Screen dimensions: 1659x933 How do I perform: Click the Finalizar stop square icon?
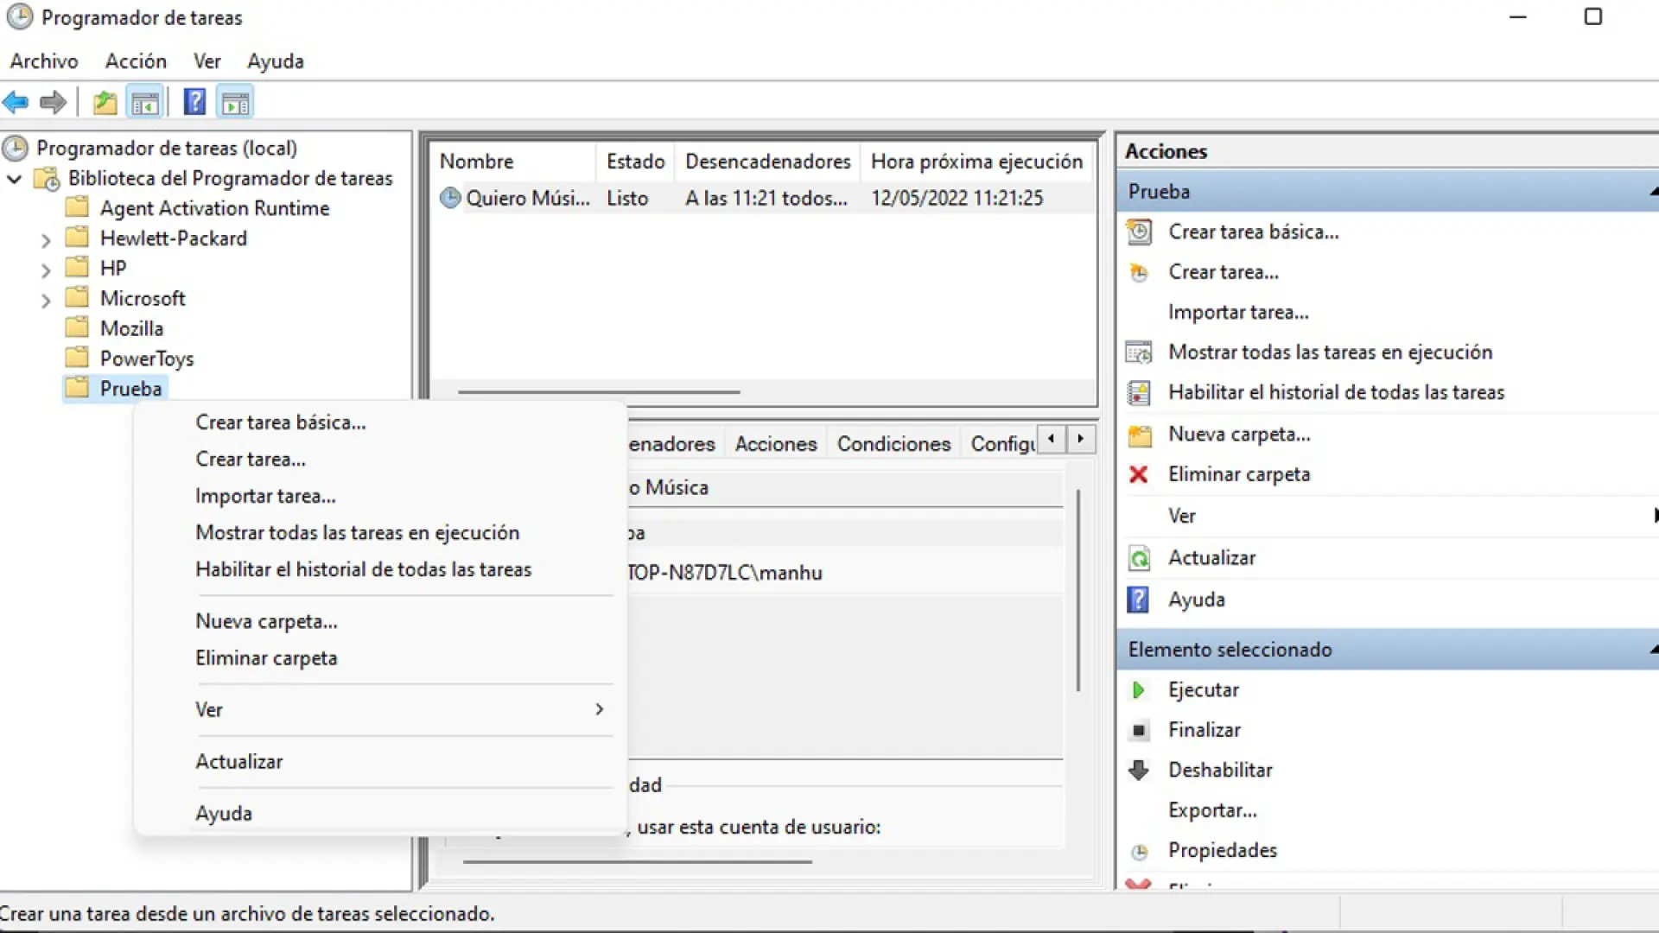(x=1138, y=730)
